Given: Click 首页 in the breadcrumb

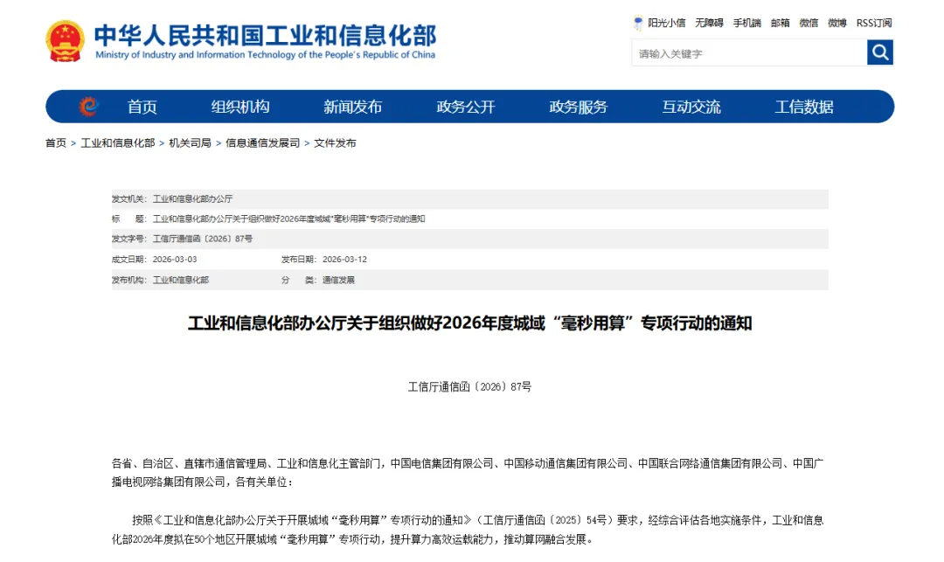Looking at the screenshot, I should pyautogui.click(x=56, y=142).
